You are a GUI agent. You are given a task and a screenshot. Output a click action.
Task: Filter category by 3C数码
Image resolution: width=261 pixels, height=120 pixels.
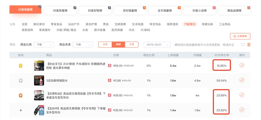click(145, 30)
